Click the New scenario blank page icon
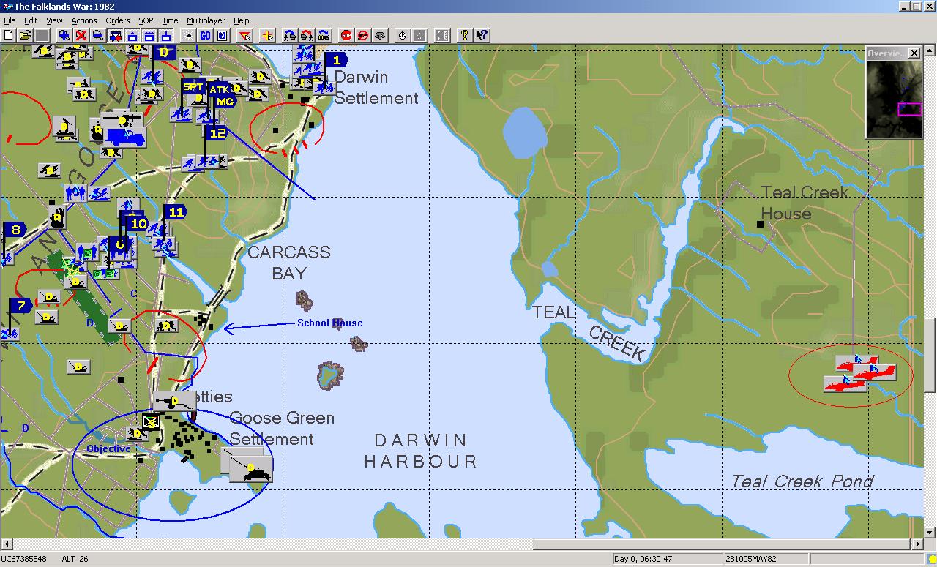This screenshot has width=937, height=567. 9,35
